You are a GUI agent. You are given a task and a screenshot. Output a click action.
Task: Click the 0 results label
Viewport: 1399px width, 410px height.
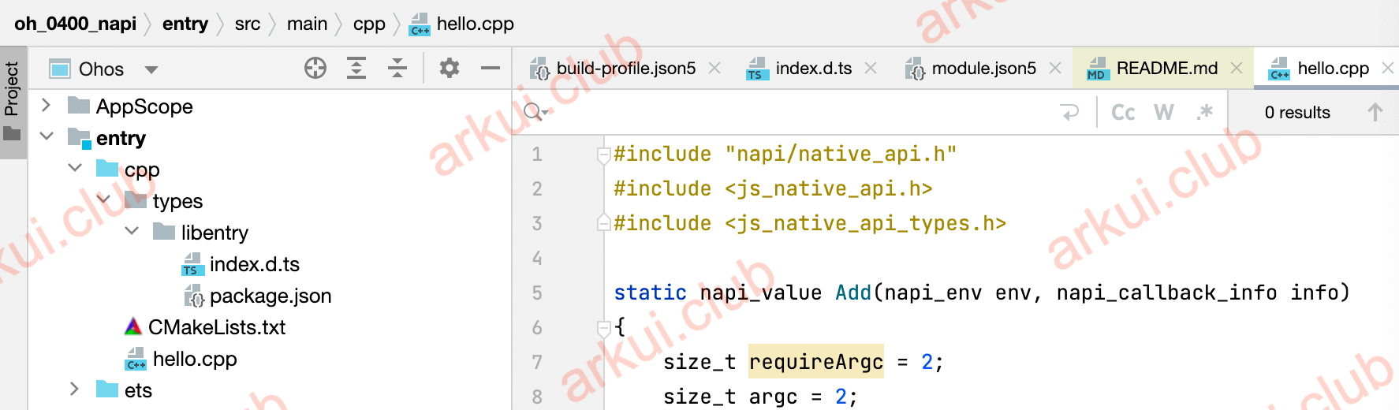(1297, 113)
